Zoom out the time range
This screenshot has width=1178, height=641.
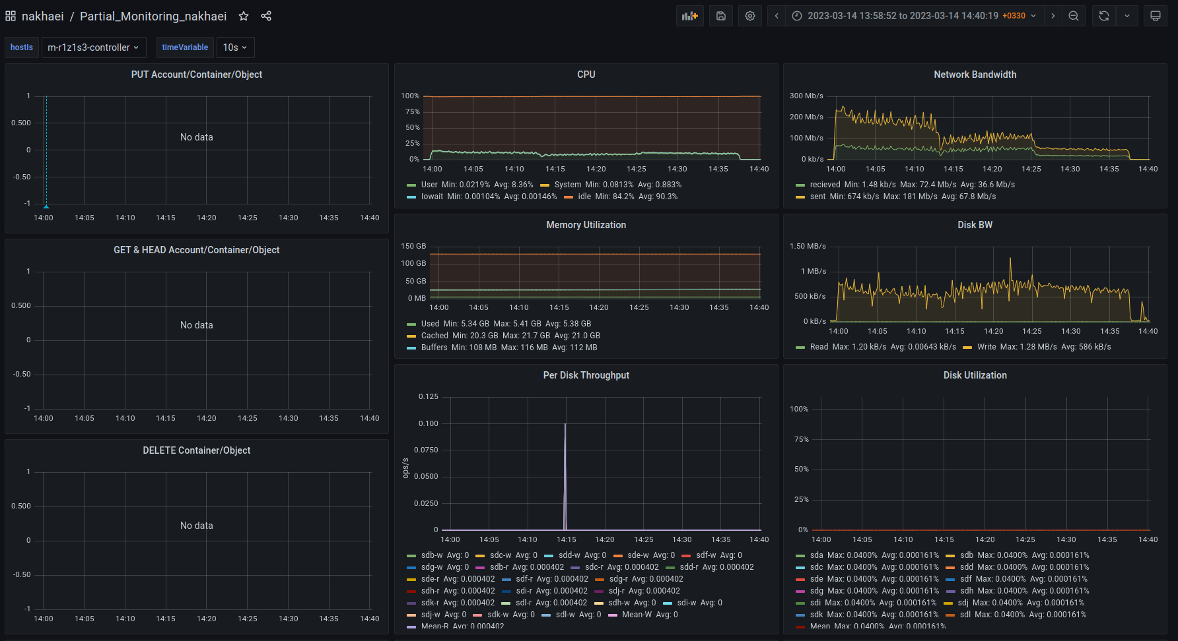(1074, 16)
